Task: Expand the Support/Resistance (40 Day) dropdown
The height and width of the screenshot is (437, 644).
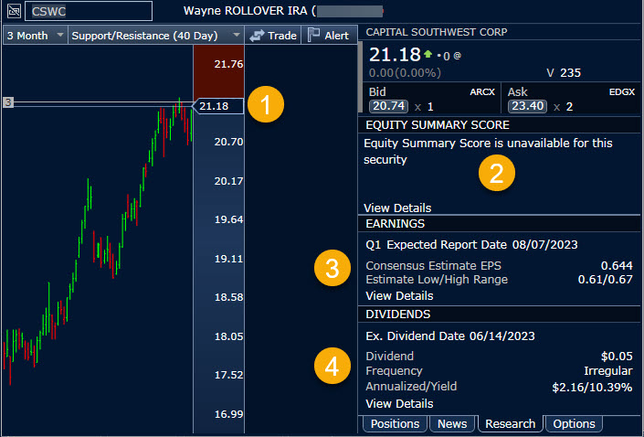Action: point(157,35)
